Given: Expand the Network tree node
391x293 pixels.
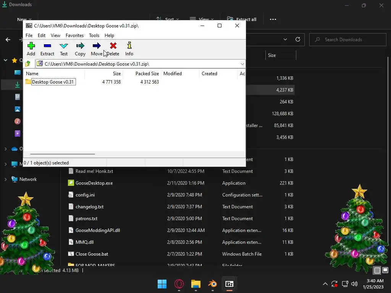Looking at the screenshot, I should coord(5,179).
